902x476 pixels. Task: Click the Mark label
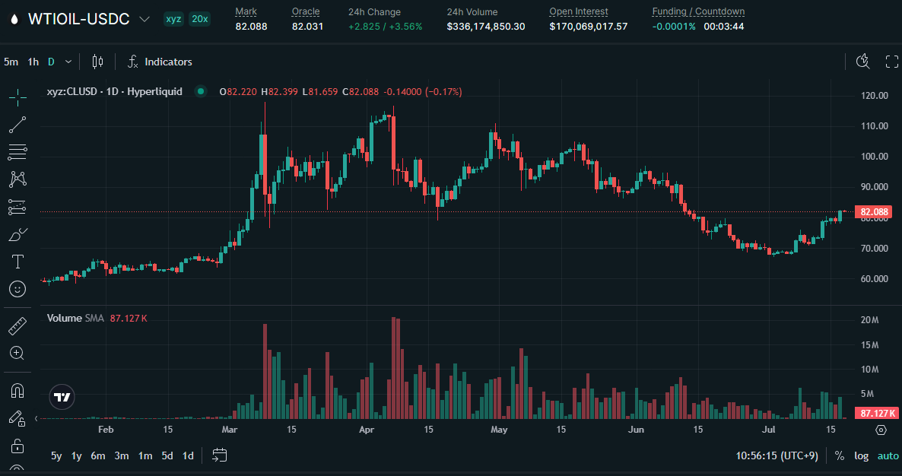(246, 11)
